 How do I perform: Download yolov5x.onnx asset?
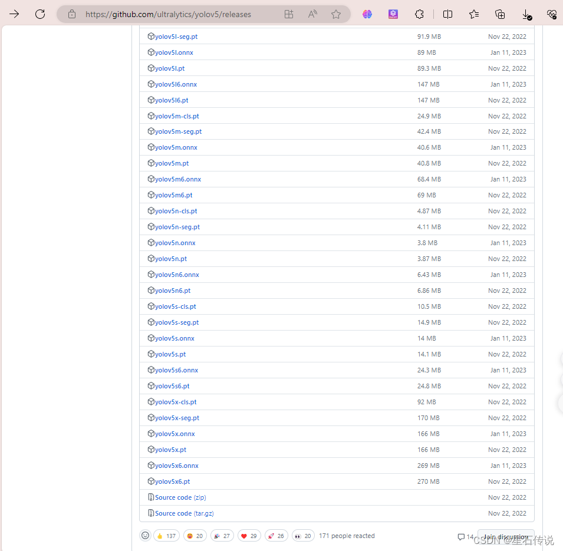click(175, 434)
